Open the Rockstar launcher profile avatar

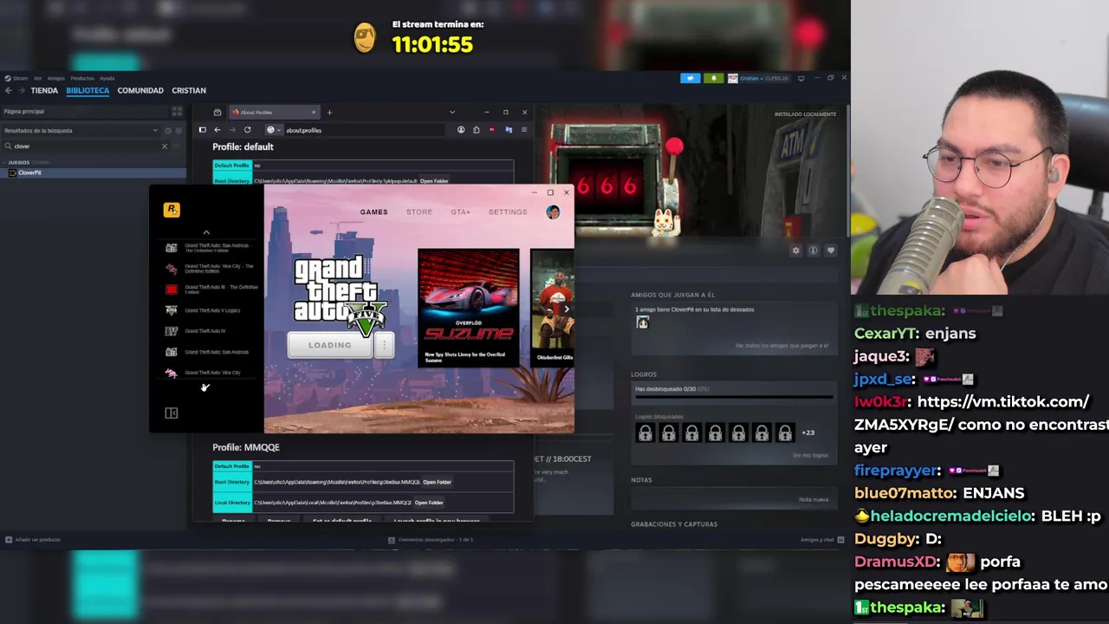pyautogui.click(x=553, y=212)
